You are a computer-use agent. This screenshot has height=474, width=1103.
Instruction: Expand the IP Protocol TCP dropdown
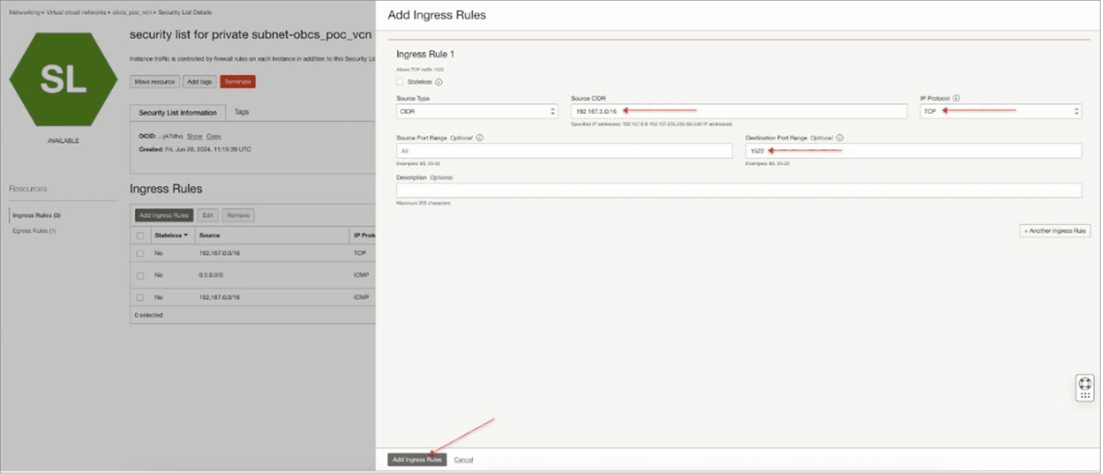coord(1000,111)
